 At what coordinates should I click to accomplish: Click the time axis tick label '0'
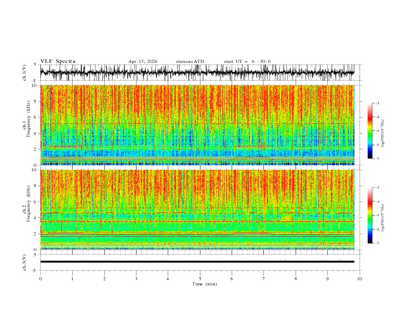point(40,279)
